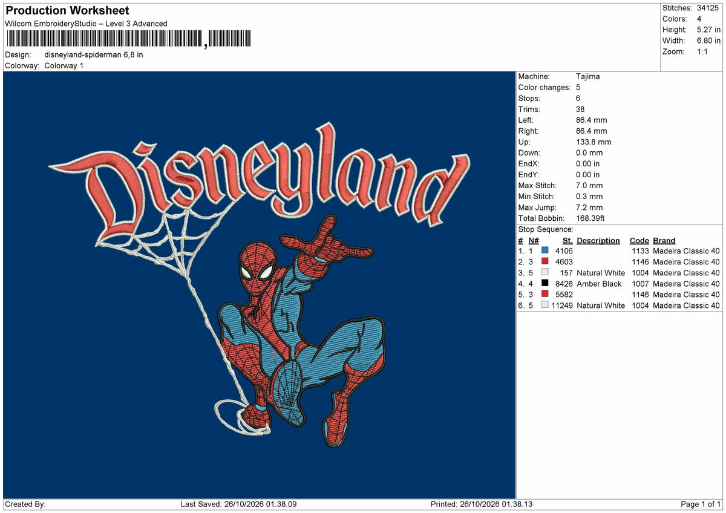Click the Stops value "6"
Screen dimensions: 726x513
point(578,99)
